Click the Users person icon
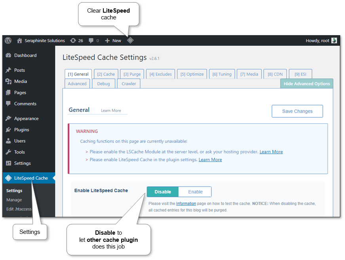 [8, 141]
